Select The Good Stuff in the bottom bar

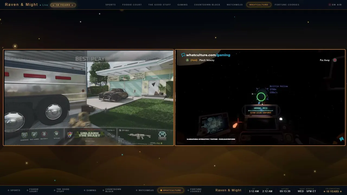click(x=61, y=190)
